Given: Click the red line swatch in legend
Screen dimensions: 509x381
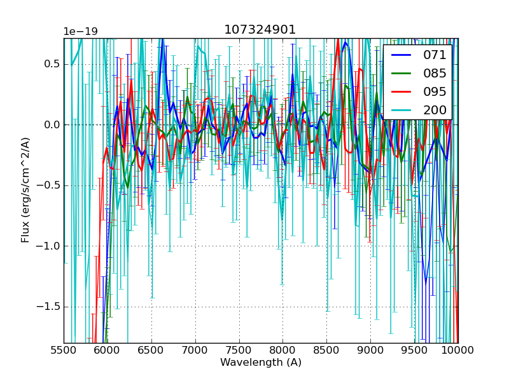Looking at the screenshot, I should coord(402,92).
